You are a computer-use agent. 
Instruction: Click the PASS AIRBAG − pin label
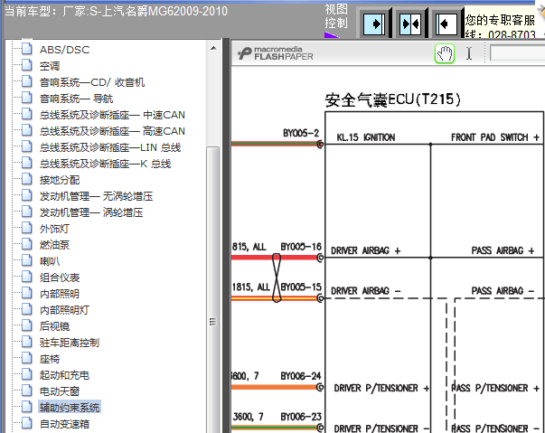503,291
